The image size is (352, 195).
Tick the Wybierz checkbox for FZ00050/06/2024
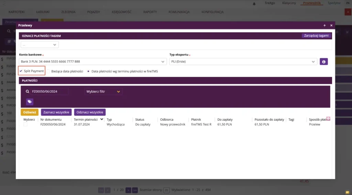click(25, 124)
